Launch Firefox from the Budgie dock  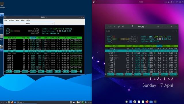click(147, 102)
